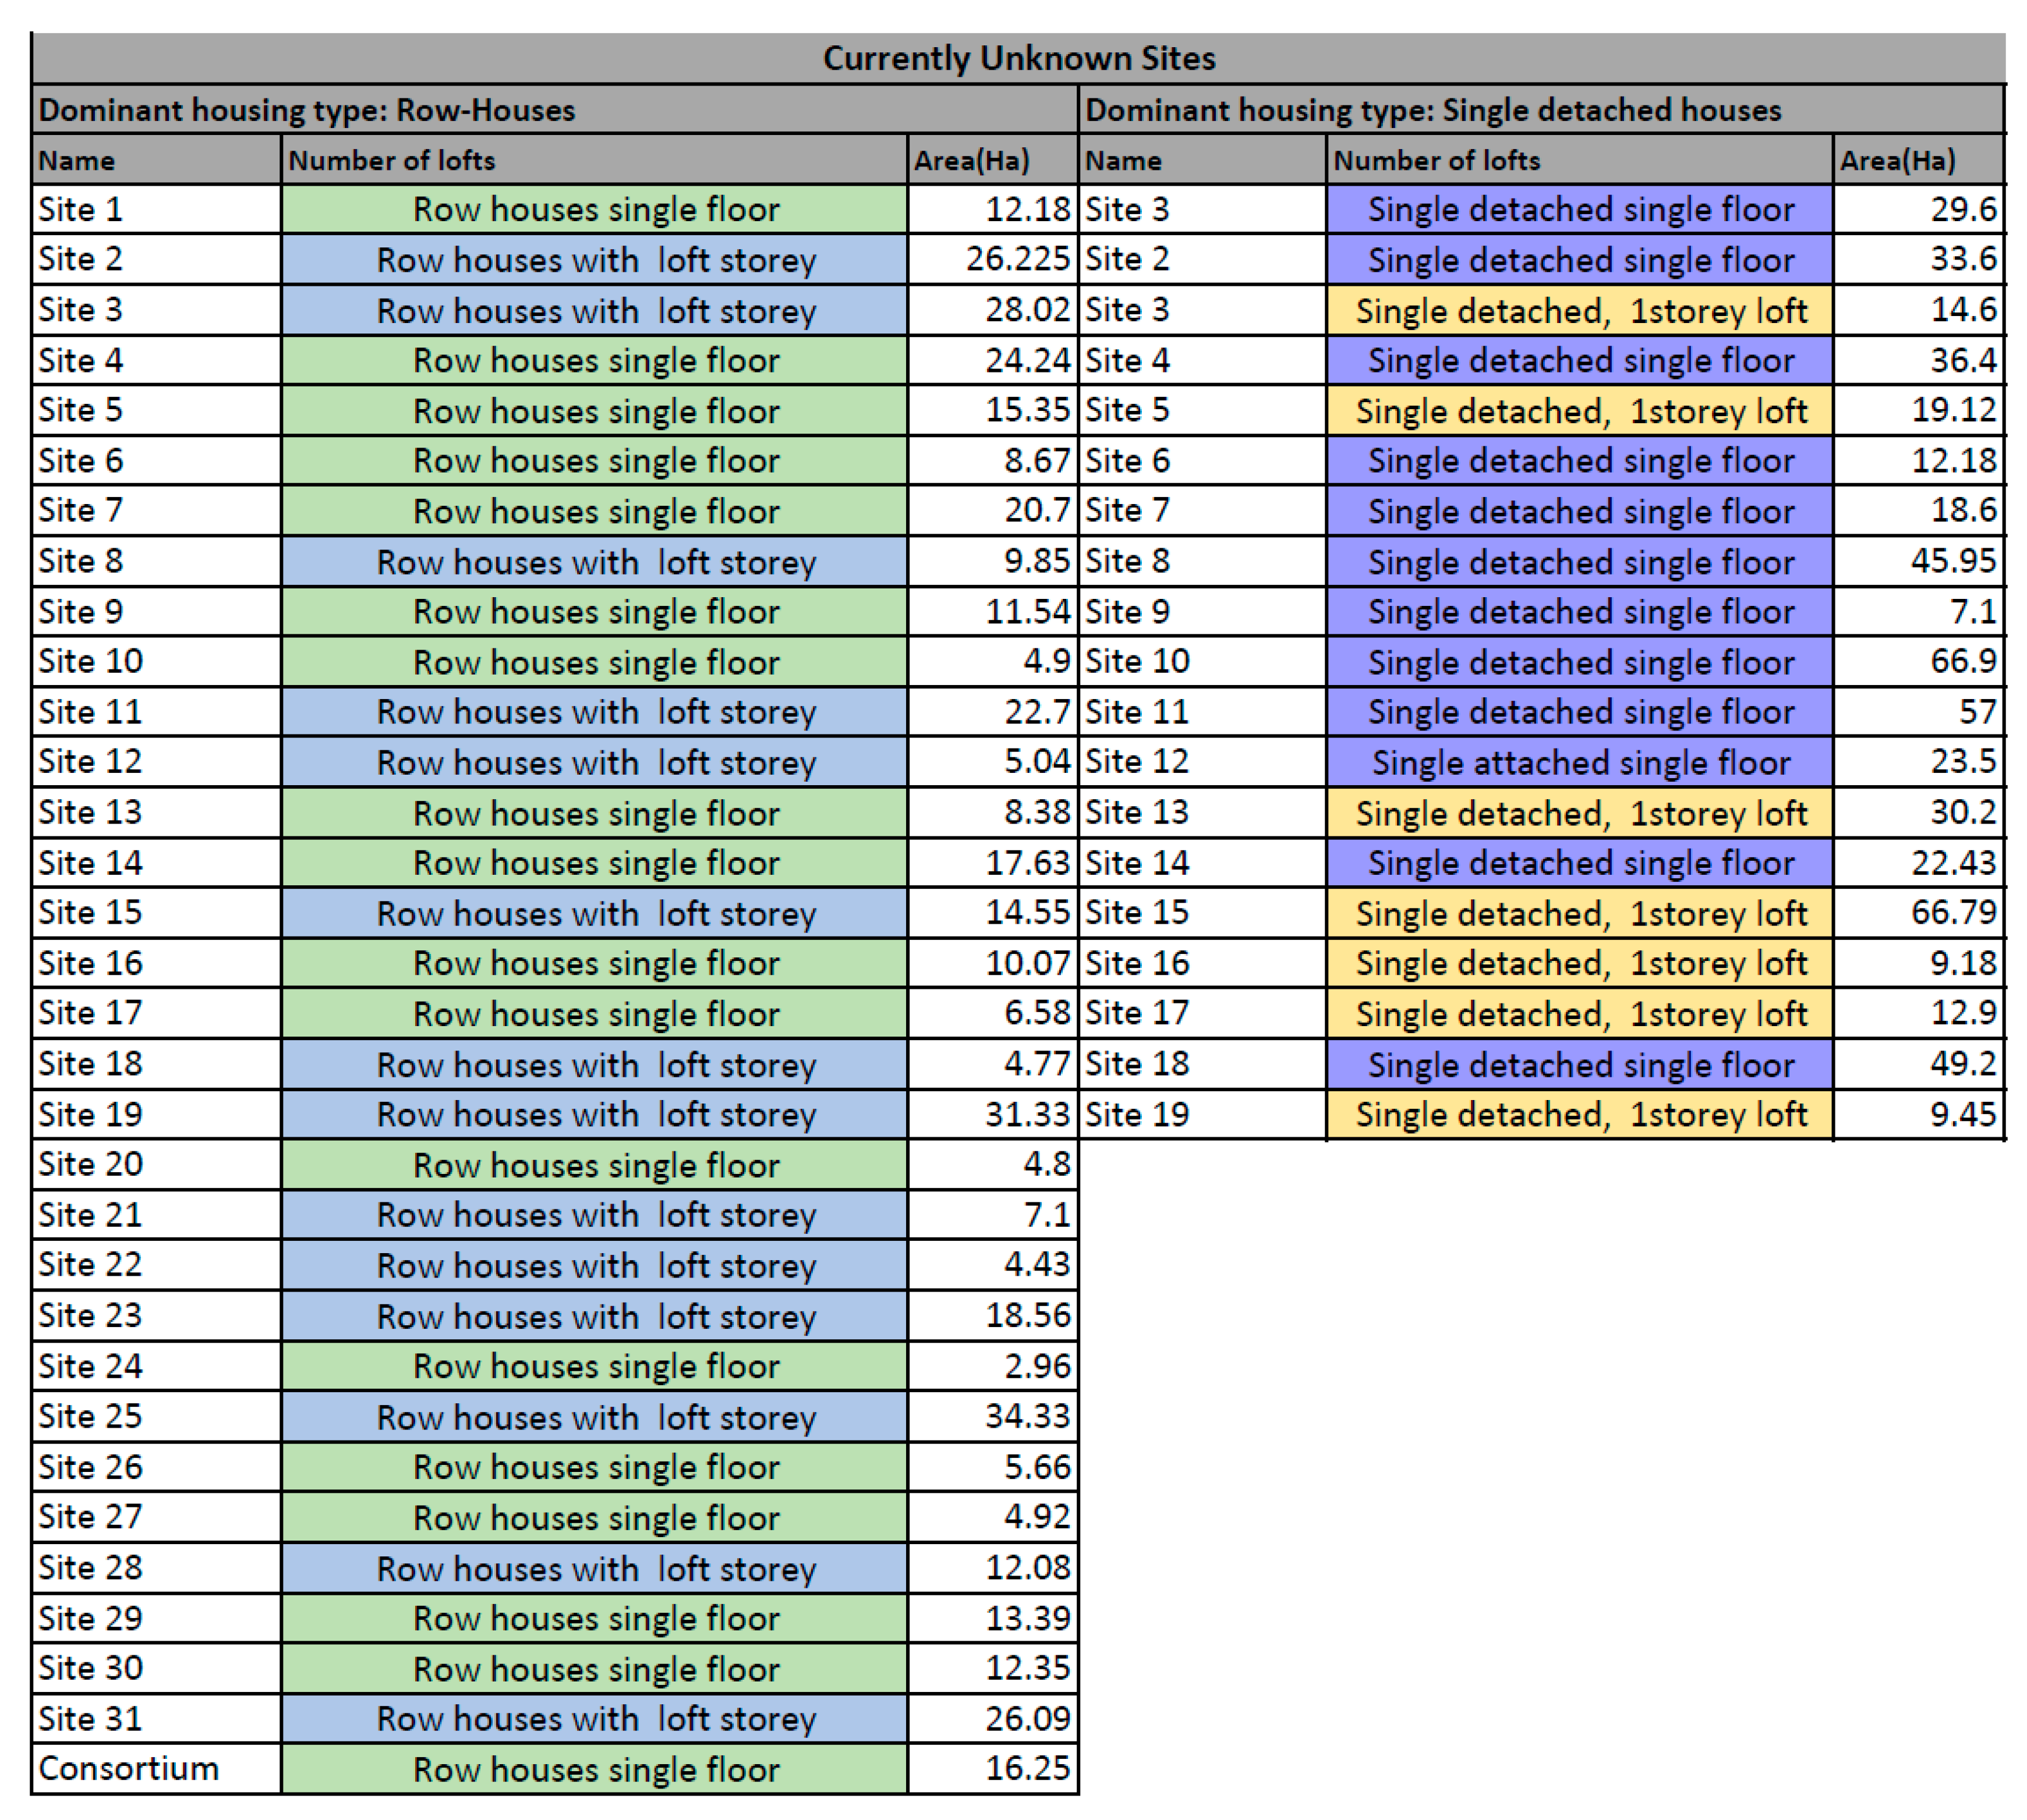The image size is (2027, 1820).
Task: Click the 'Currently Unknown Sites' title cell
Action: [x=1017, y=58]
